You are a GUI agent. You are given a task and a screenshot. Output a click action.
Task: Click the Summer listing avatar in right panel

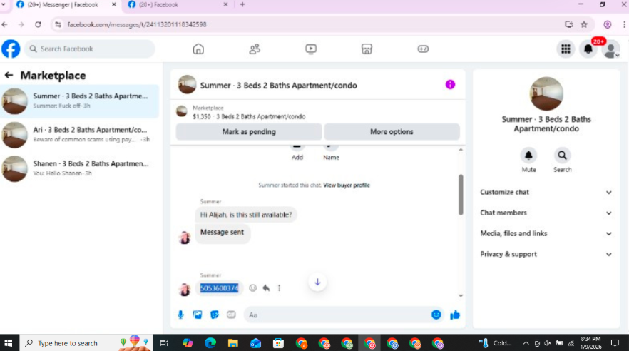coord(546,94)
